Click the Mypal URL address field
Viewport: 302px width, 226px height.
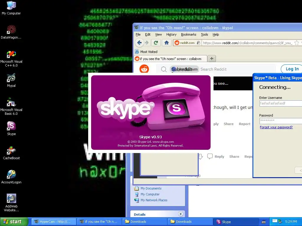pos(247,43)
